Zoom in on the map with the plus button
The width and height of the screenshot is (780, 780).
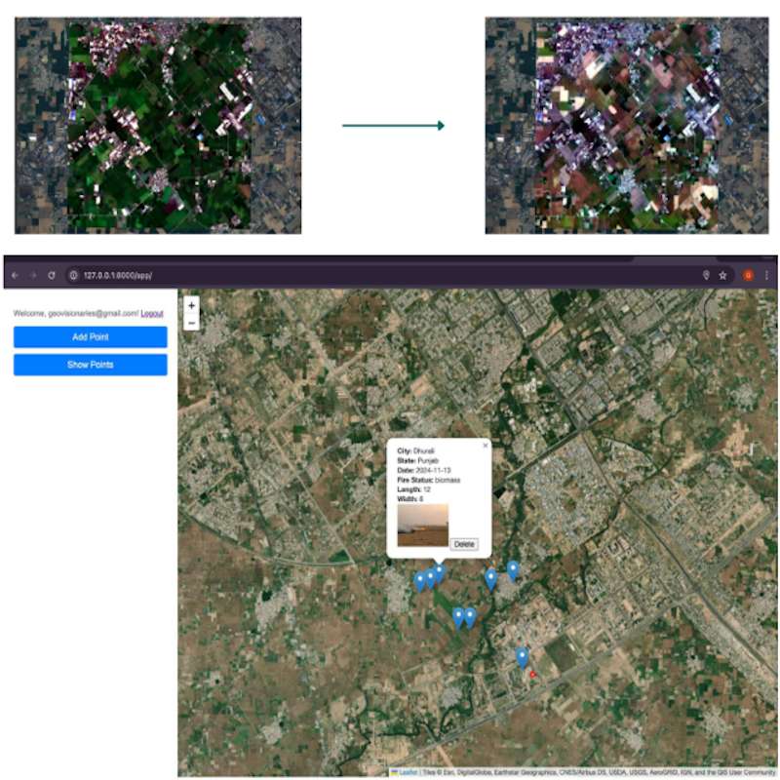[191, 305]
